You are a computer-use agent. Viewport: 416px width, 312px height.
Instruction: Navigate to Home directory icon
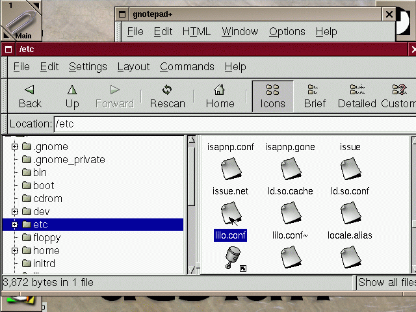click(x=220, y=90)
